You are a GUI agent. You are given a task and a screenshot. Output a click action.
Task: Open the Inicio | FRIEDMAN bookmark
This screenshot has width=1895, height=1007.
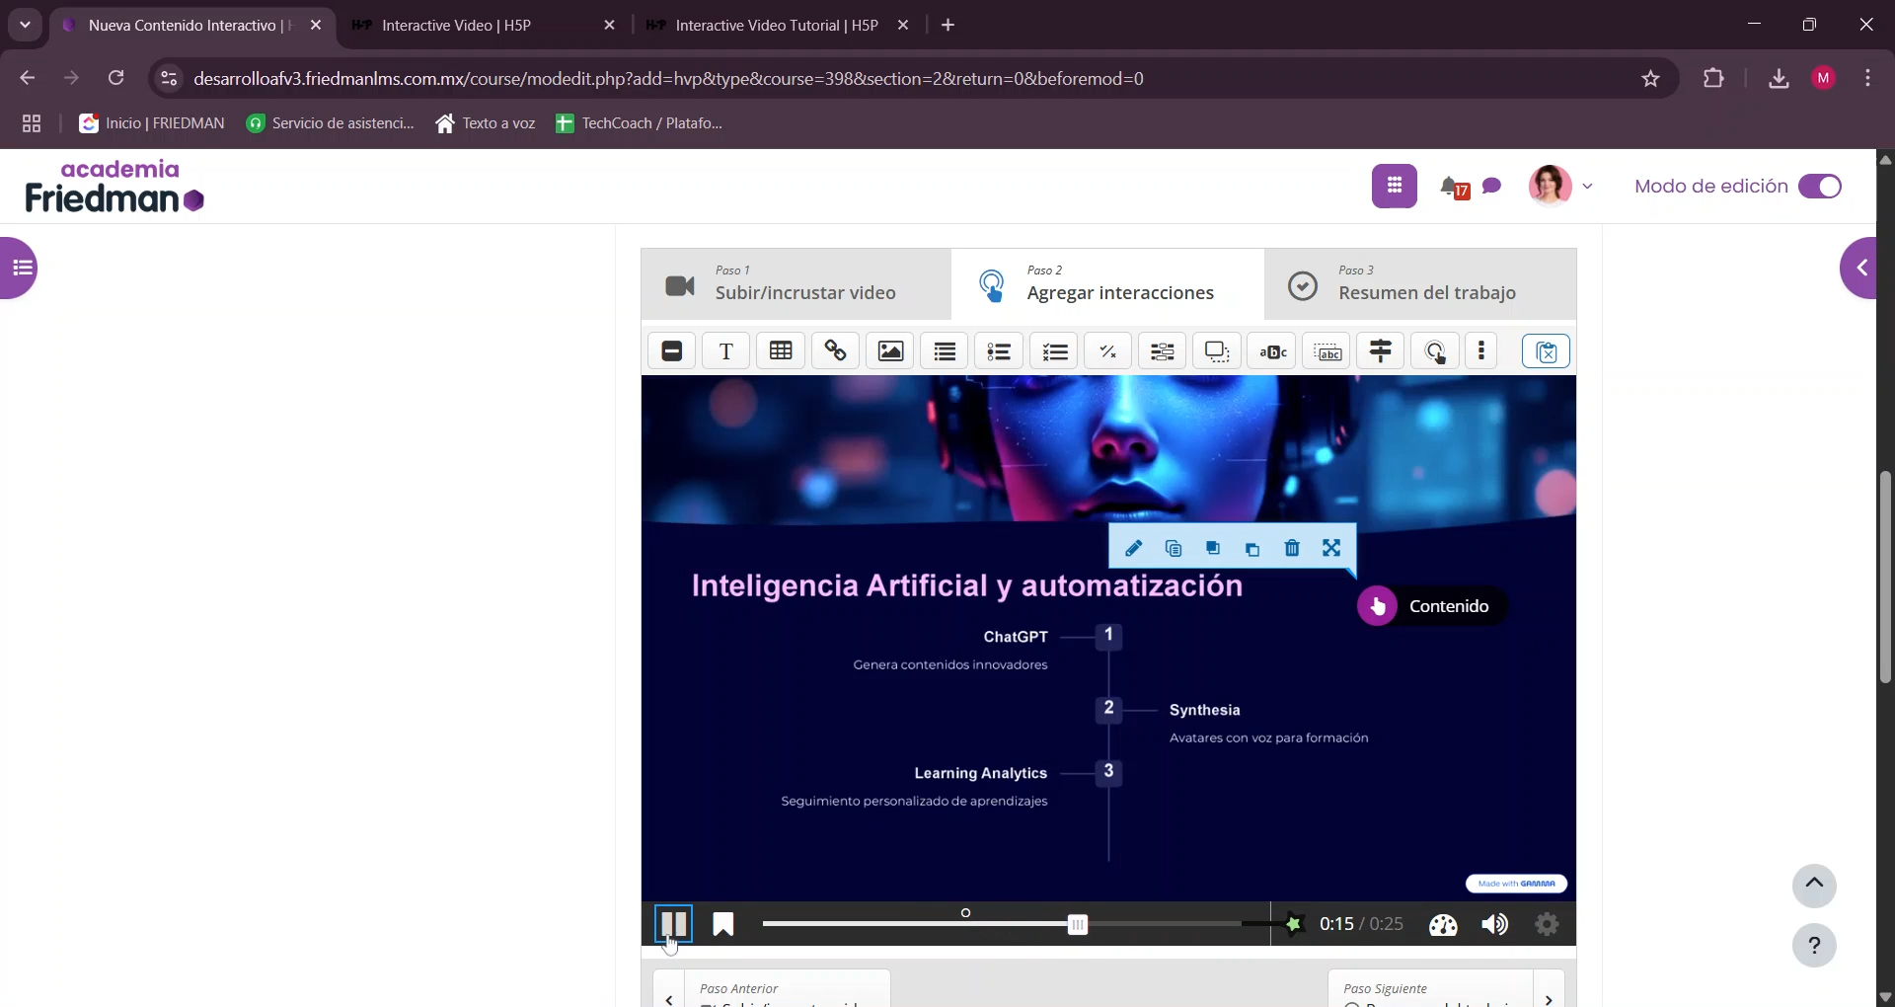click(152, 123)
